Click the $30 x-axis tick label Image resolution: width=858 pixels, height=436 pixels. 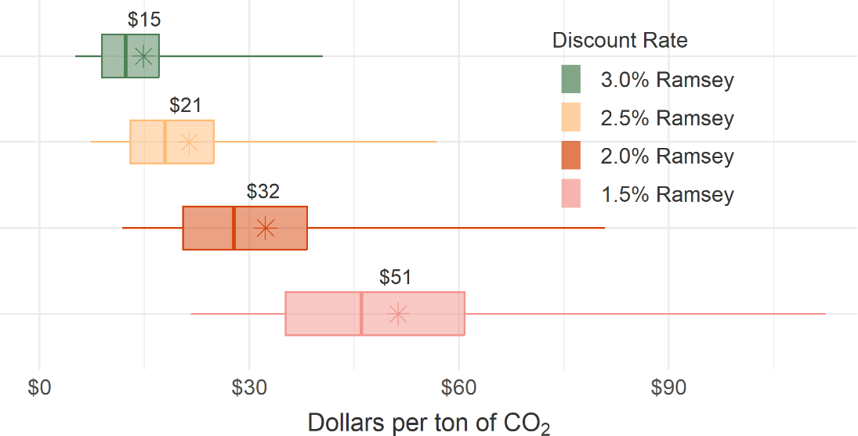click(249, 388)
